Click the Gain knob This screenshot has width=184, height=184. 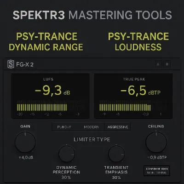(x=25, y=142)
